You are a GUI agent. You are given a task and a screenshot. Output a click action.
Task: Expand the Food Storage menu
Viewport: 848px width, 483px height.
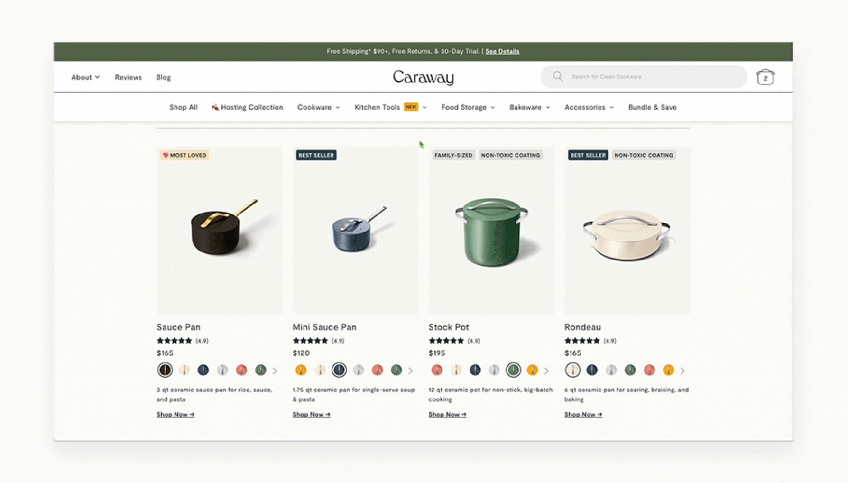[468, 107]
